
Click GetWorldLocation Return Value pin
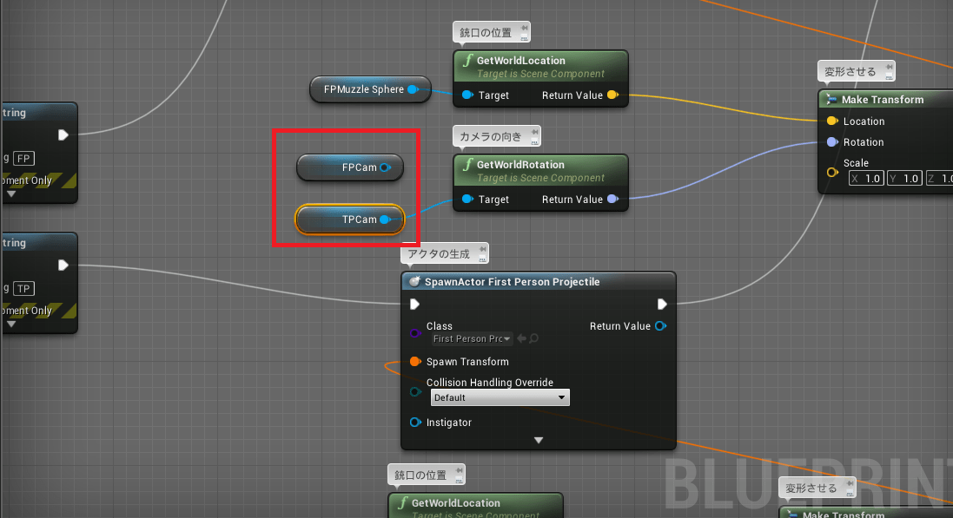pos(612,95)
